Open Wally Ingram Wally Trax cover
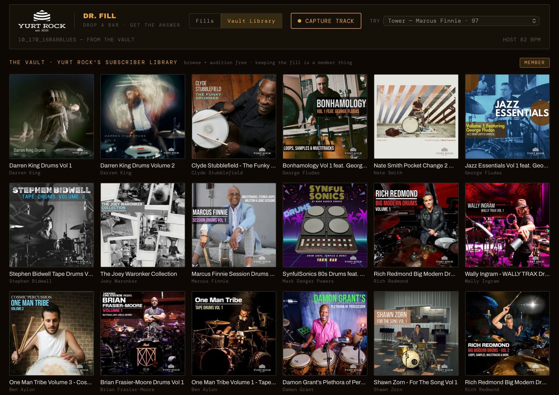 tap(507, 225)
